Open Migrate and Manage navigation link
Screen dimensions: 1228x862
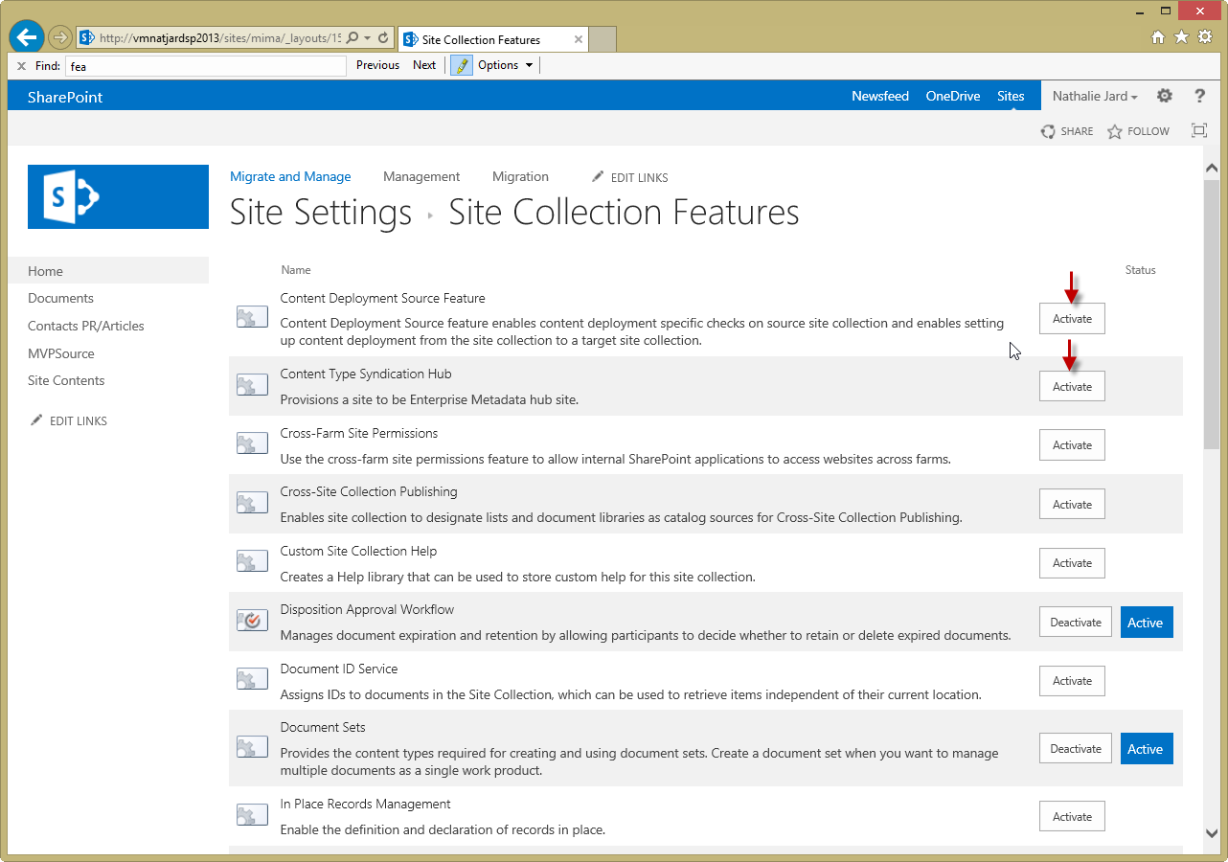[290, 176]
